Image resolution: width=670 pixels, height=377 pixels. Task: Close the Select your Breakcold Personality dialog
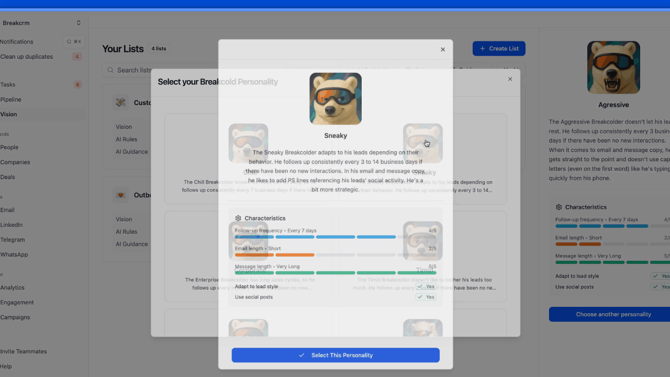tap(510, 79)
